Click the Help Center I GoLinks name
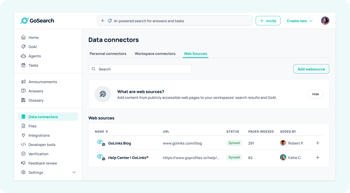The image size is (350, 193). 128,158
